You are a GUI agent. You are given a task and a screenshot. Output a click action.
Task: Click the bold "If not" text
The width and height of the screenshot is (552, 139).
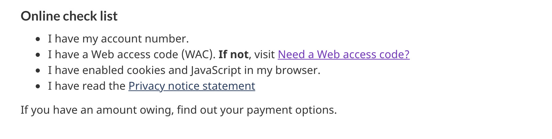tap(233, 54)
